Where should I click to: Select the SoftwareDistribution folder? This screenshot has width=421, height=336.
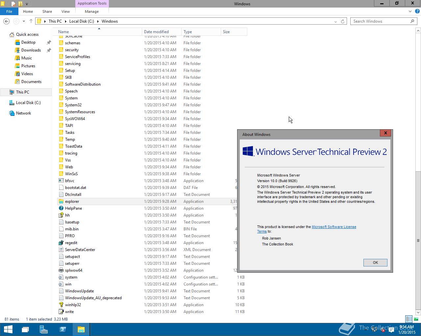(83, 84)
